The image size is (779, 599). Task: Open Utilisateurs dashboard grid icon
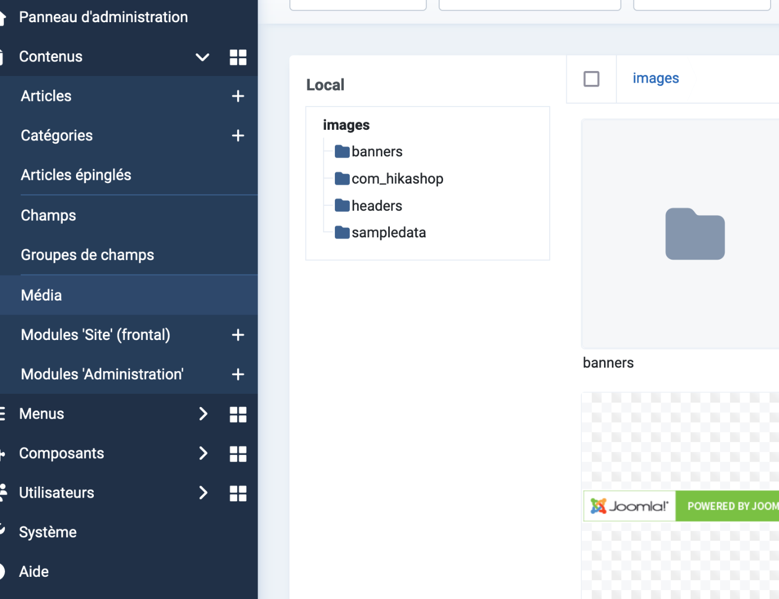(238, 493)
